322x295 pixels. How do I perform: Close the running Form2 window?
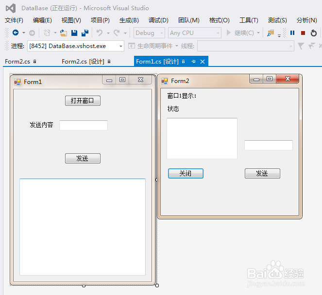[288, 79]
